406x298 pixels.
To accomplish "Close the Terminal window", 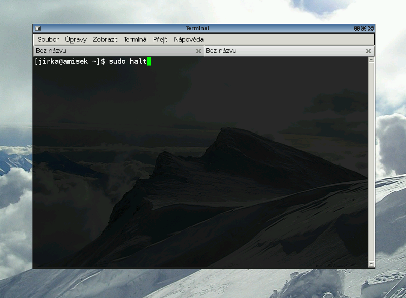I will tap(370, 28).
